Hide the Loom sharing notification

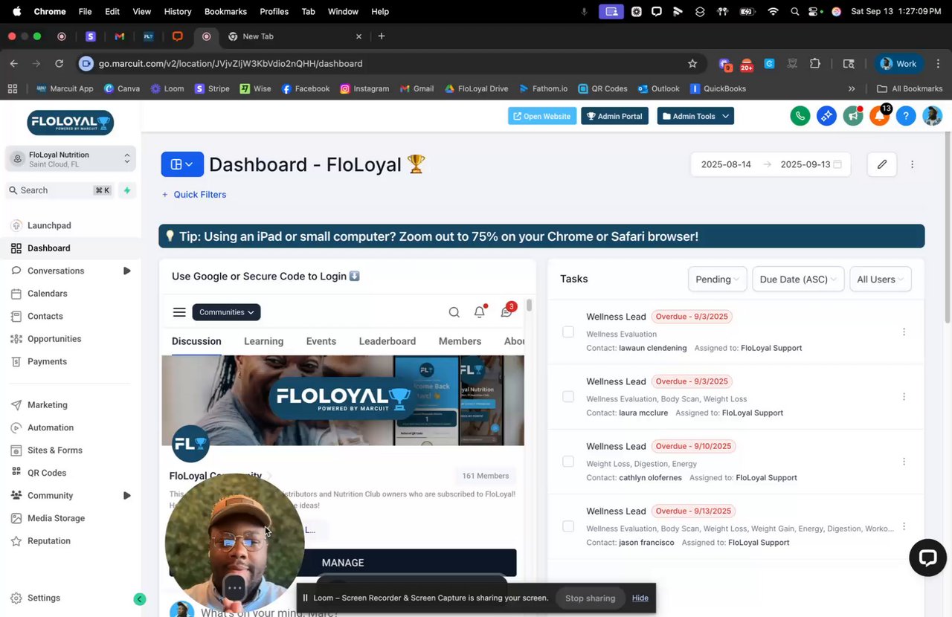tap(640, 598)
